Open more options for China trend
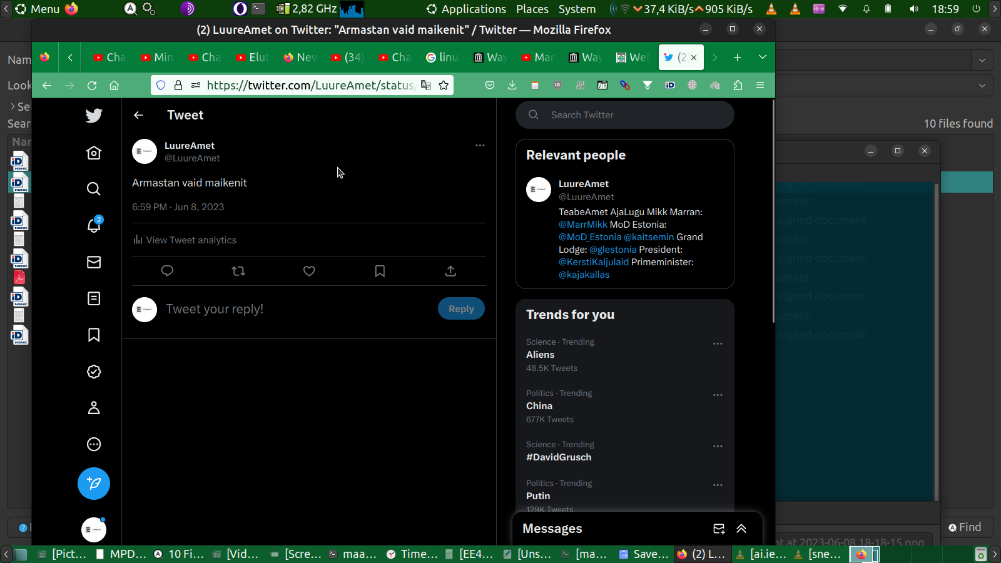 (718, 395)
